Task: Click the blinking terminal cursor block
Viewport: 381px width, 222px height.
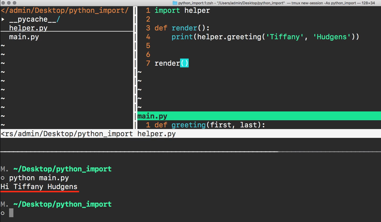Action: point(11,213)
